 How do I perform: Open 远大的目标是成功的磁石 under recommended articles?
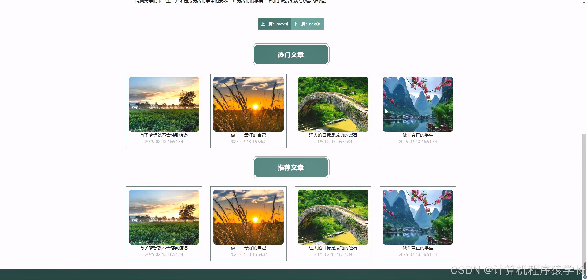[333, 248]
